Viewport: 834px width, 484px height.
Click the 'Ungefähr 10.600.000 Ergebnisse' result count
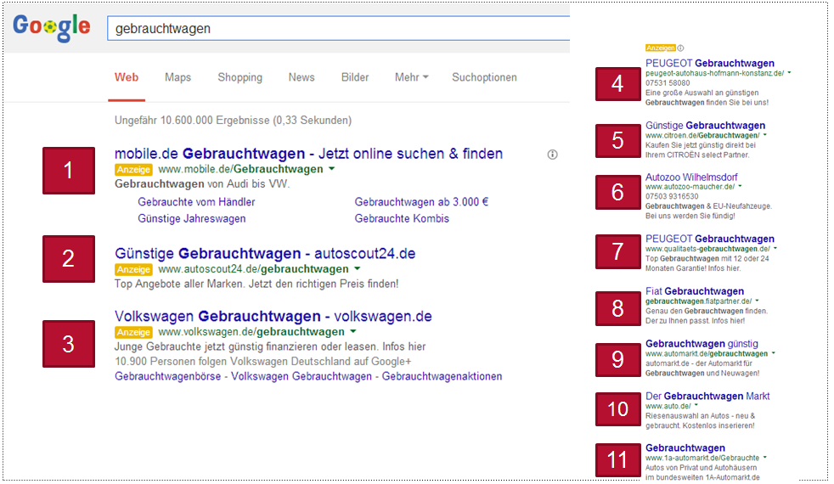pos(233,121)
